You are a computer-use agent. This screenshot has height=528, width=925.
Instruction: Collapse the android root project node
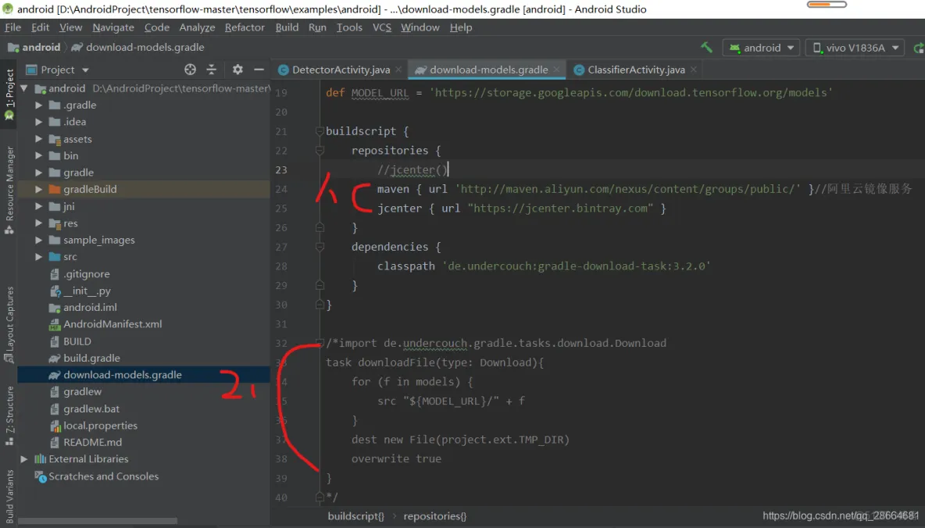point(24,88)
